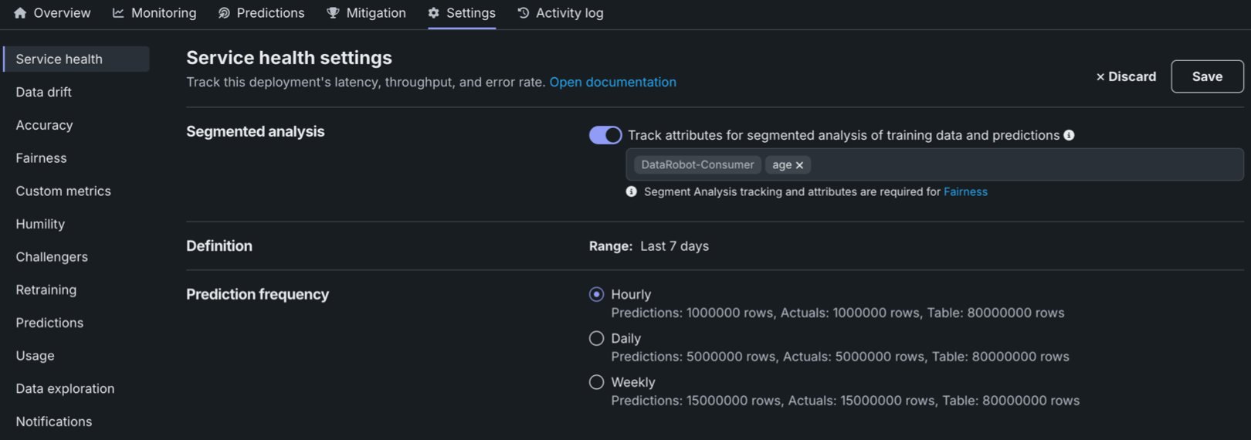This screenshot has width=1251, height=440.
Task: Click the Settings gear icon
Action: tap(434, 13)
